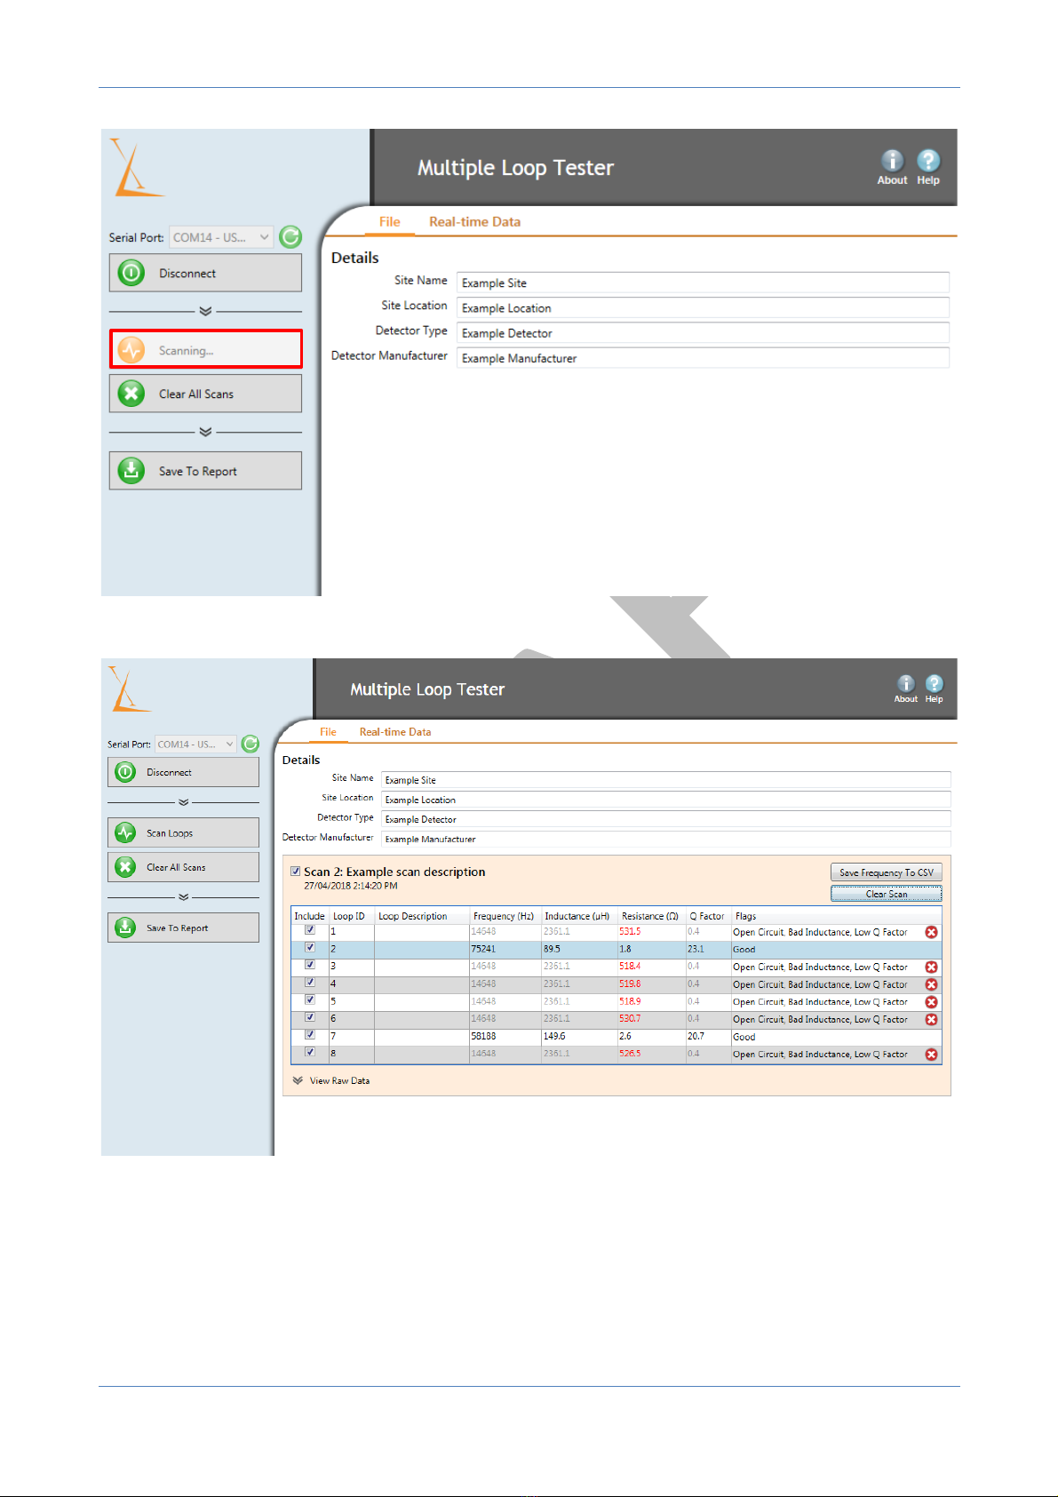This screenshot has width=1058, height=1497.
Task: Edit Site Location field in lower window
Action: click(665, 799)
